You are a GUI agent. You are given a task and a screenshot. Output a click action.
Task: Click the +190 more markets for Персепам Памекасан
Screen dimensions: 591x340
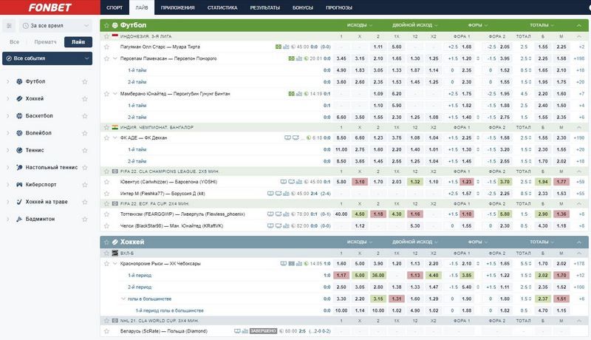[579, 58]
